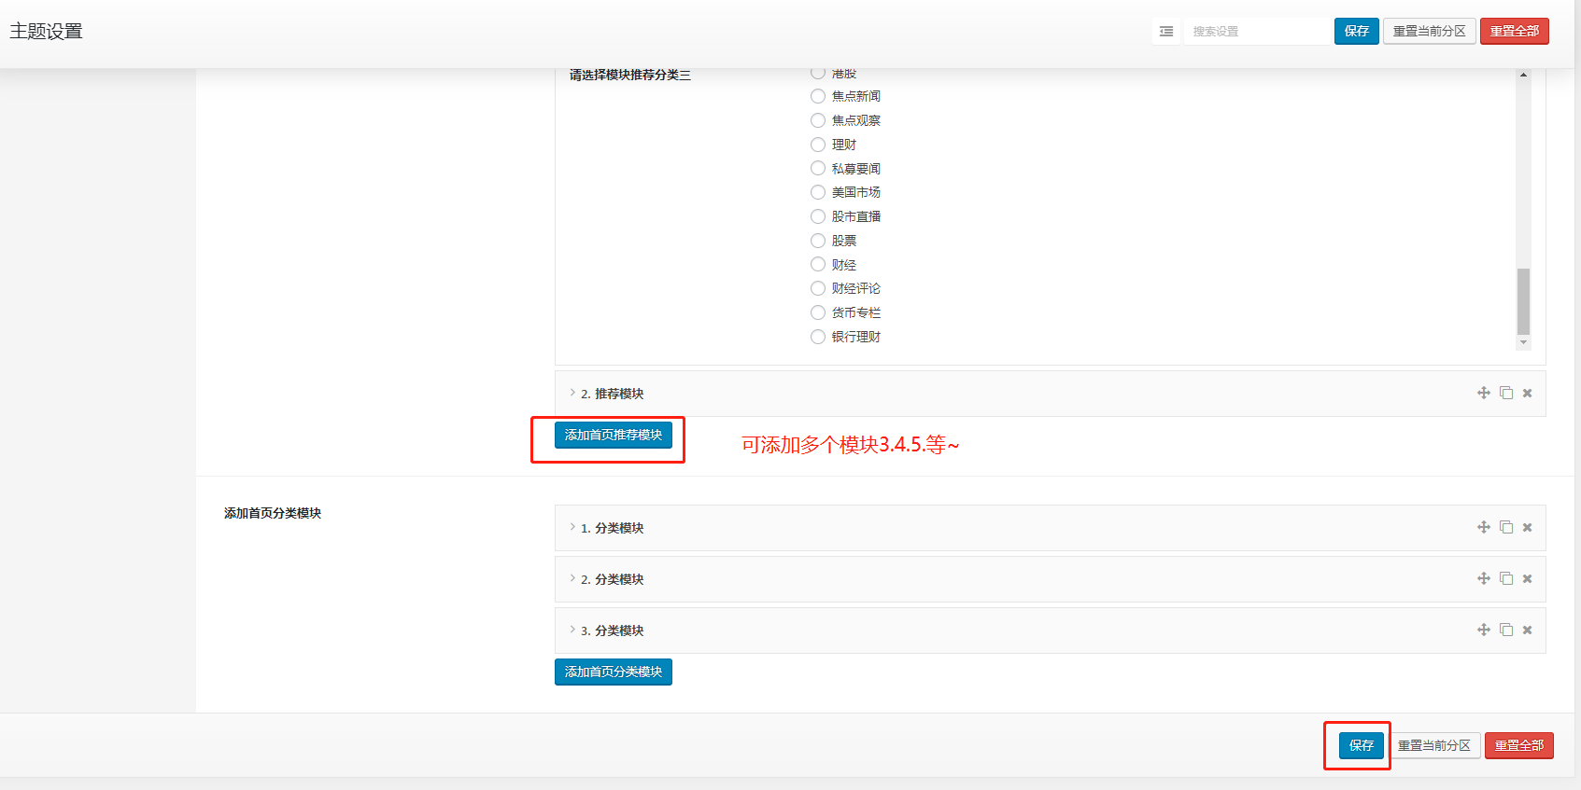Click the bottom 保存 button
This screenshot has width=1581, height=790.
(1362, 745)
